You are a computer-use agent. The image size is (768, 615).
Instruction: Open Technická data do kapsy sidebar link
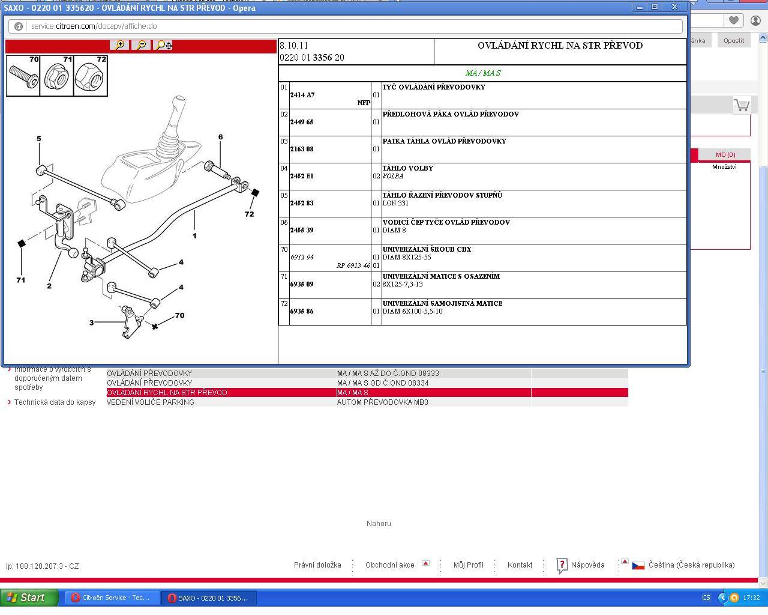(55, 402)
